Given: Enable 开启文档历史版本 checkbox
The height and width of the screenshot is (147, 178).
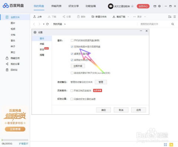Looking at the screenshot, I should (72, 91).
